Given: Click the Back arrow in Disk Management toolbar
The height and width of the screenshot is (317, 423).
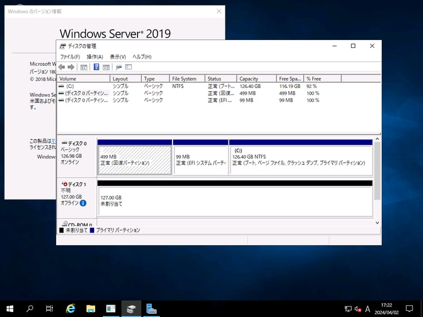Looking at the screenshot, I should (62, 67).
